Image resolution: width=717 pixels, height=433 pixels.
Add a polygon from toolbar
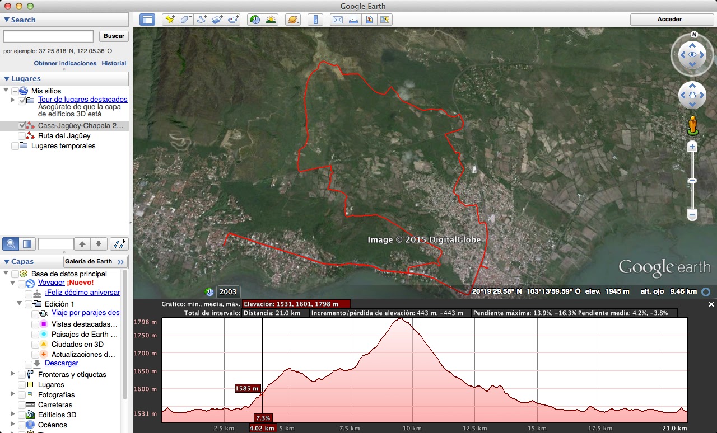(185, 20)
